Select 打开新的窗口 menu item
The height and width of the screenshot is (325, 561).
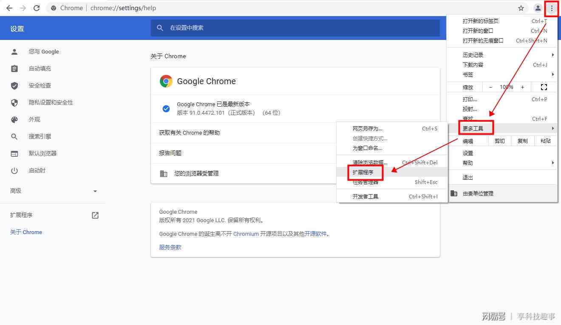point(502,31)
